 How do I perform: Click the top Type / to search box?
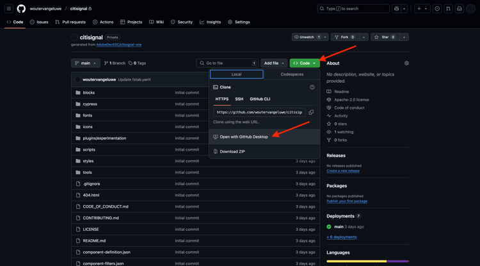click(x=353, y=8)
